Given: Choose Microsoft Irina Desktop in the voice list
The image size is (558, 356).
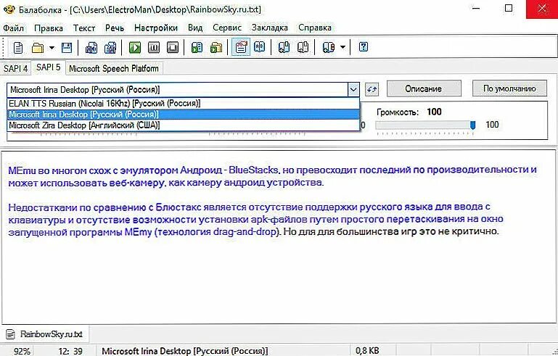Looking at the screenshot, I should coord(184,114).
